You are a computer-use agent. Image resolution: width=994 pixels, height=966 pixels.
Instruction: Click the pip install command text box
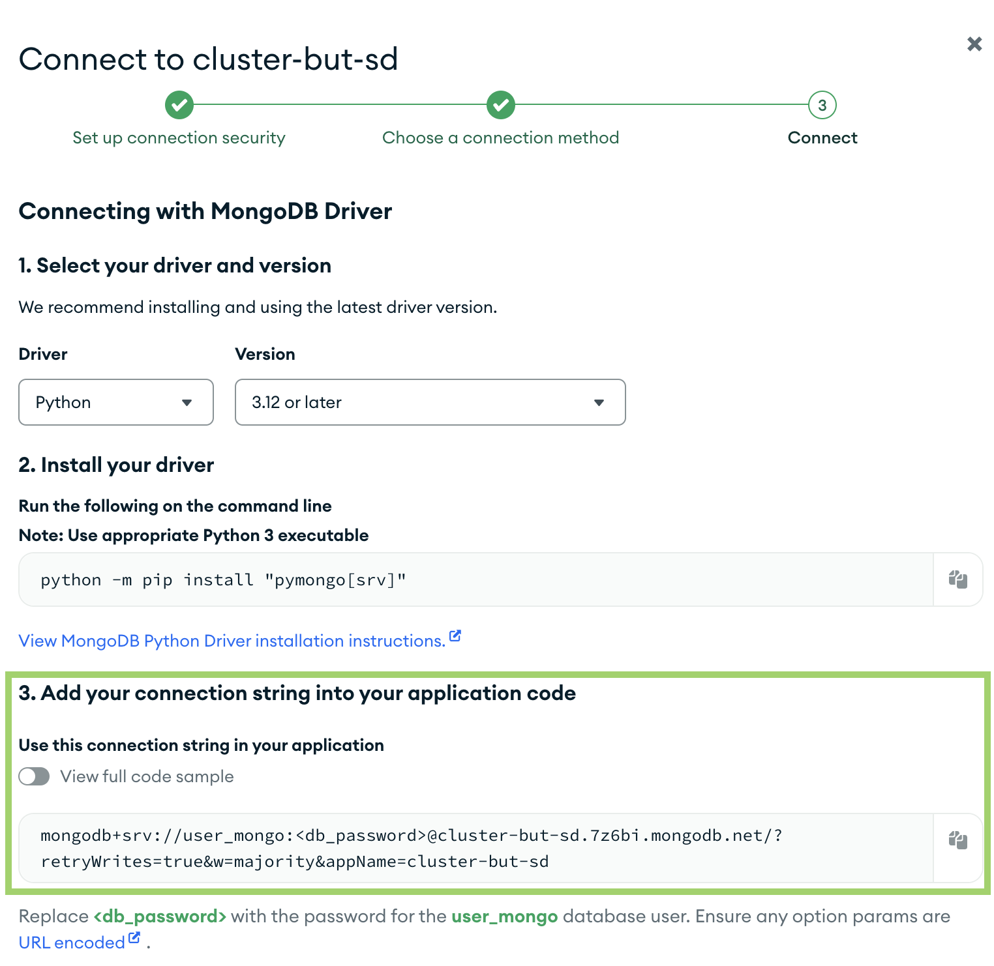click(476, 579)
